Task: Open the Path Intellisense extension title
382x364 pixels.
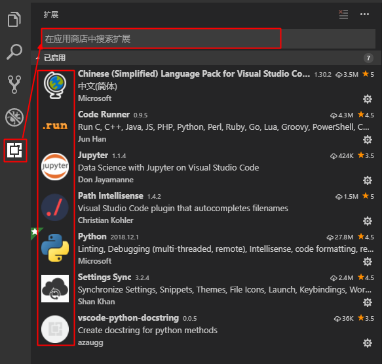Action: tap(111, 196)
